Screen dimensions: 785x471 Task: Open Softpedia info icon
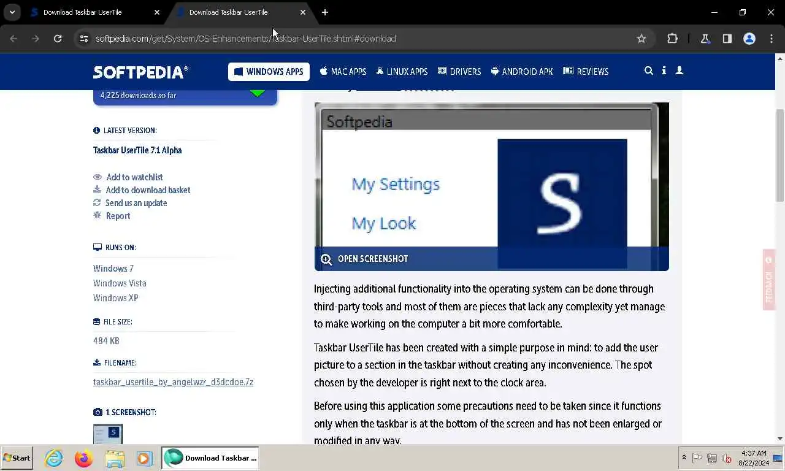click(x=664, y=71)
